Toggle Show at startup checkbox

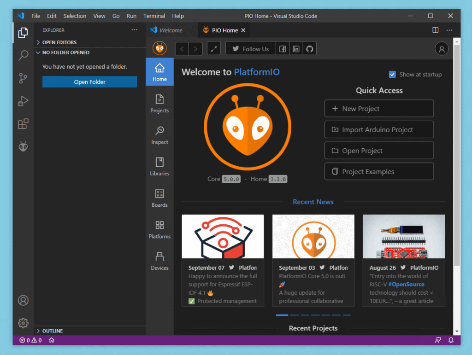pos(392,74)
